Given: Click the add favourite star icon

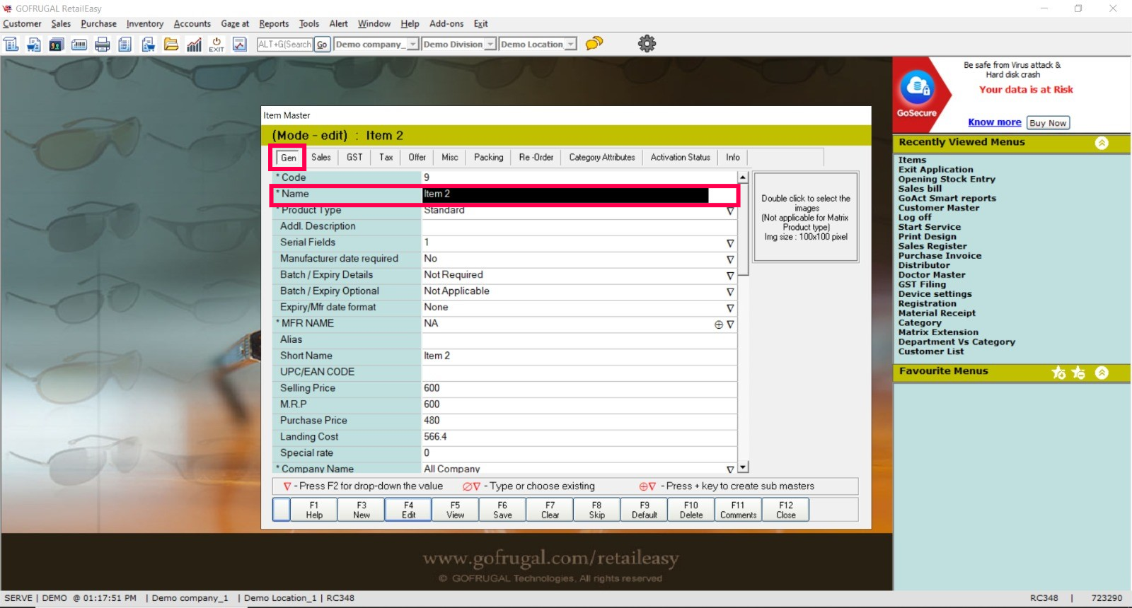Looking at the screenshot, I should [x=1058, y=373].
